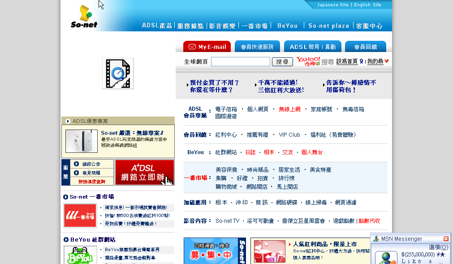Switch to the ADSL 啓用 | 異動 tab
The image size is (453, 264).
[x=313, y=47]
